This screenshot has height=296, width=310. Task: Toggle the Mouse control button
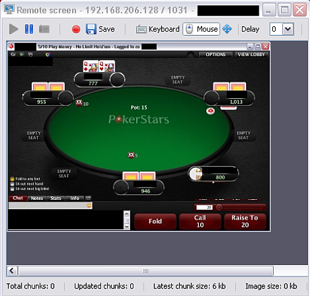click(x=201, y=29)
